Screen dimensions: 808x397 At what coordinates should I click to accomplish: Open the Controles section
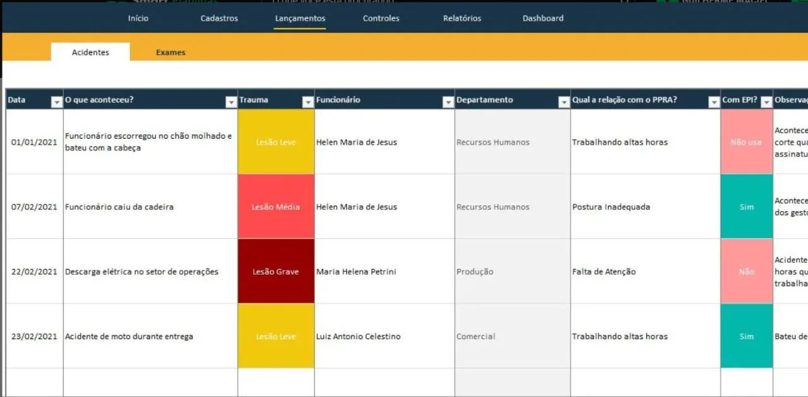[381, 18]
